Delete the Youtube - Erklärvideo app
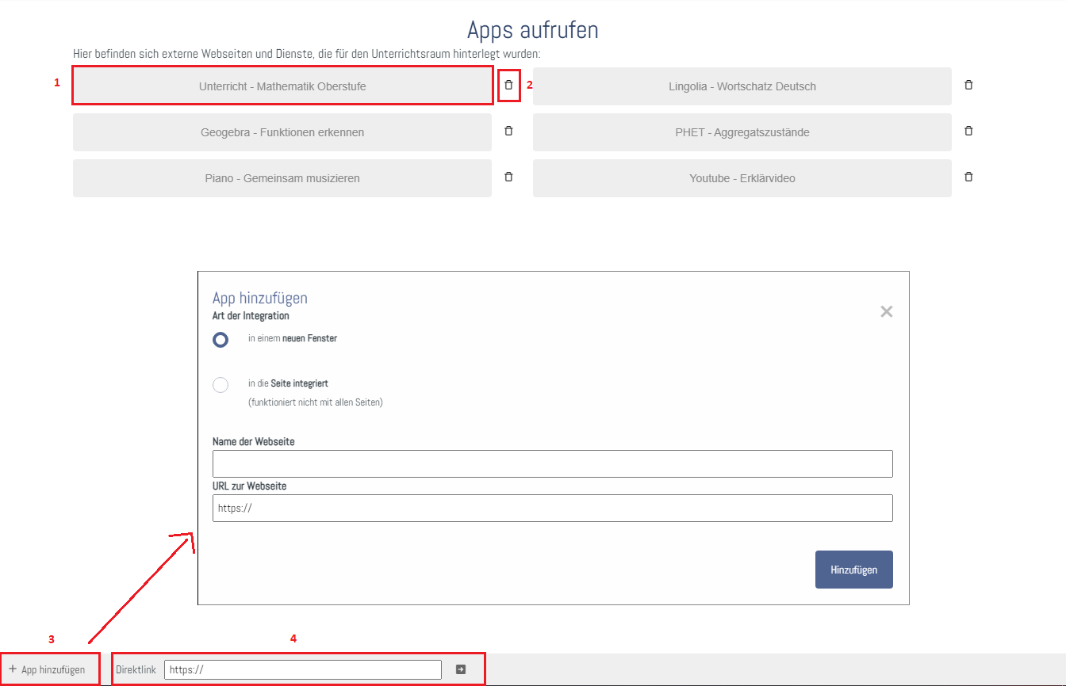The width and height of the screenshot is (1066, 686). [968, 177]
